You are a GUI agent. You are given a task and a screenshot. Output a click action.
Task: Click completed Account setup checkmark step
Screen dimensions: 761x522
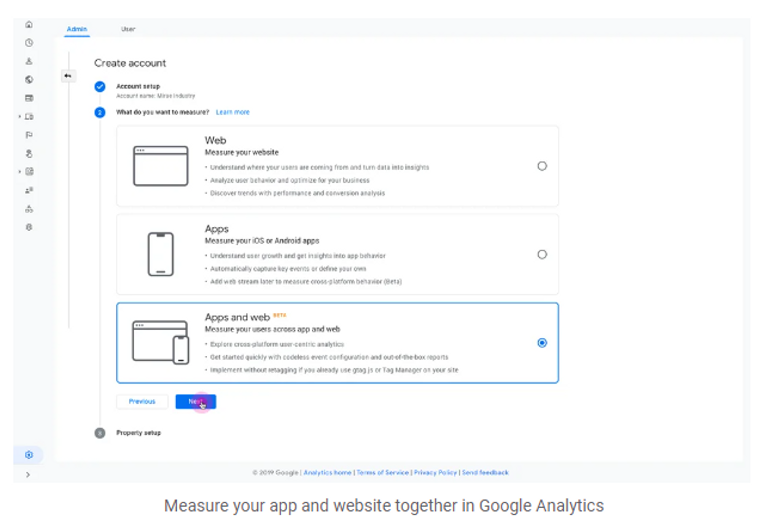(100, 87)
